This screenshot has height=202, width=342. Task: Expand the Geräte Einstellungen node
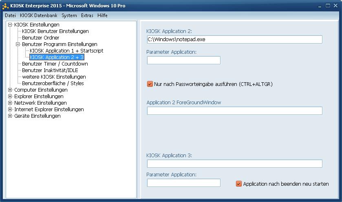coord(10,116)
